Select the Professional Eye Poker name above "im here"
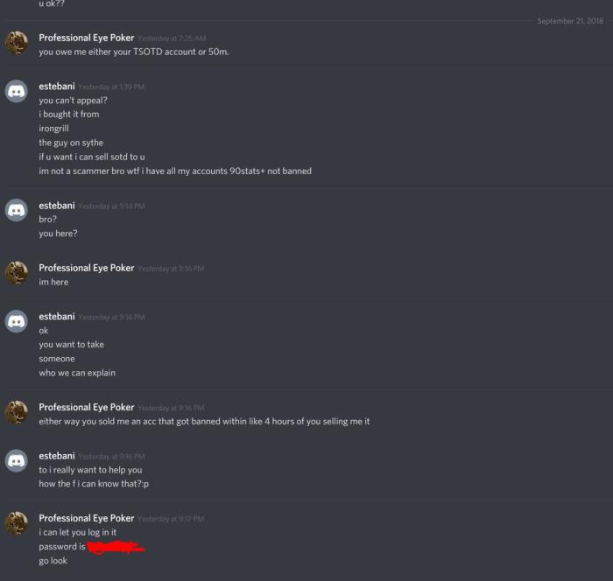 tap(87, 268)
